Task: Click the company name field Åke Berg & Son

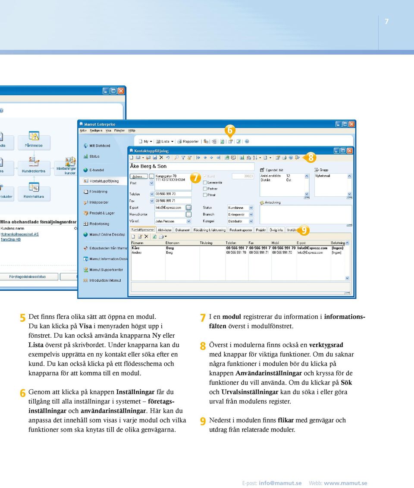Action: (191, 167)
